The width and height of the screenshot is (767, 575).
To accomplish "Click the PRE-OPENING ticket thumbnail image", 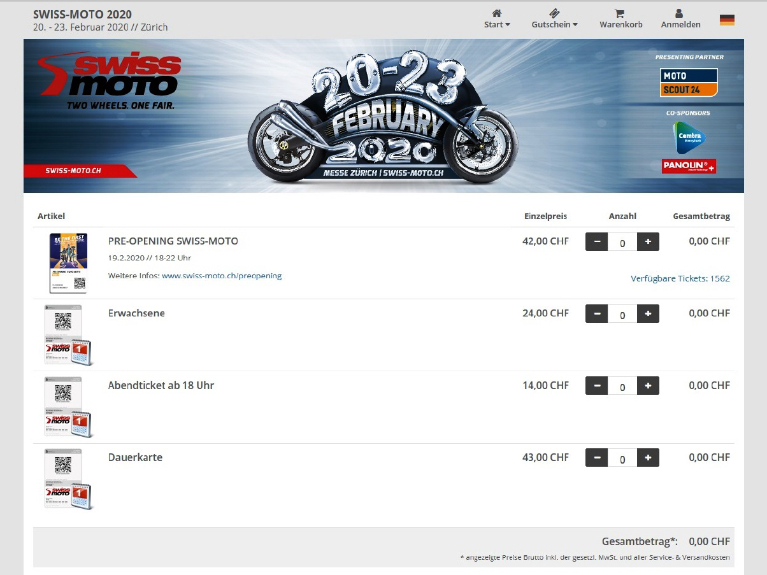I will (x=68, y=263).
